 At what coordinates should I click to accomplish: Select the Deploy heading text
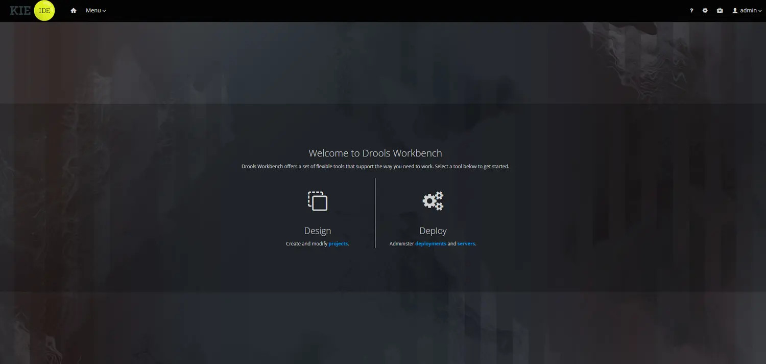[x=433, y=231]
